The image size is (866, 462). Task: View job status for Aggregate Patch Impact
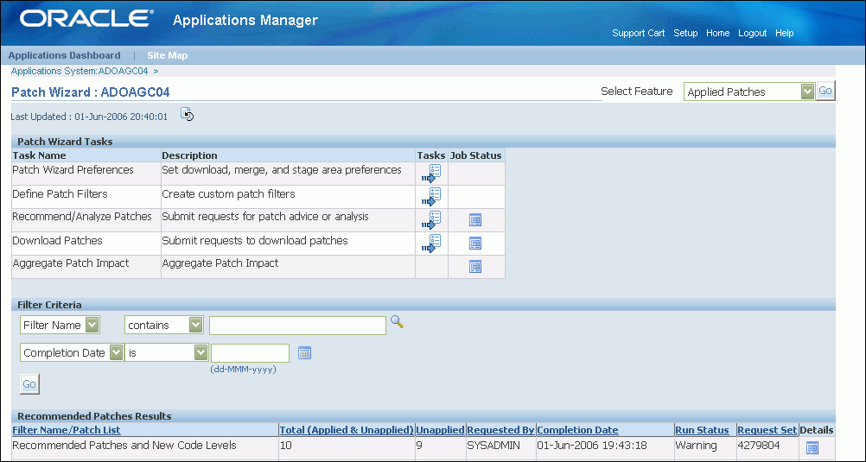475,267
